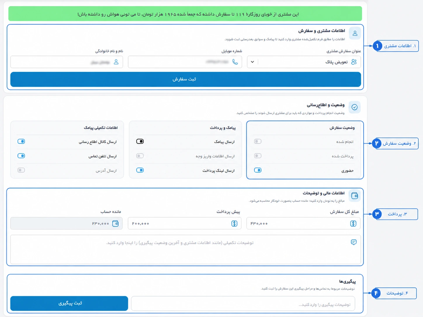Click the wallet icon beside اطلاعات مالی و توضیحات
Image resolution: width=423 pixels, height=317 pixels.
(355, 196)
